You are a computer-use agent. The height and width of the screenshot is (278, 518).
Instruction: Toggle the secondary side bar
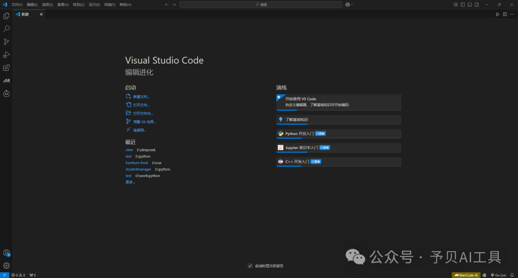click(477, 5)
